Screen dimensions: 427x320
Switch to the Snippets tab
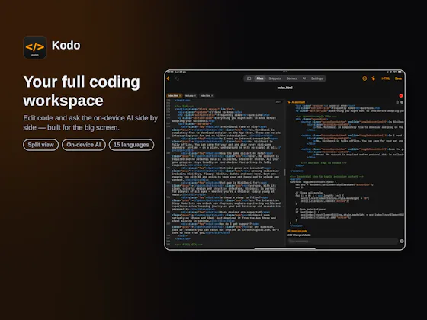pos(274,78)
